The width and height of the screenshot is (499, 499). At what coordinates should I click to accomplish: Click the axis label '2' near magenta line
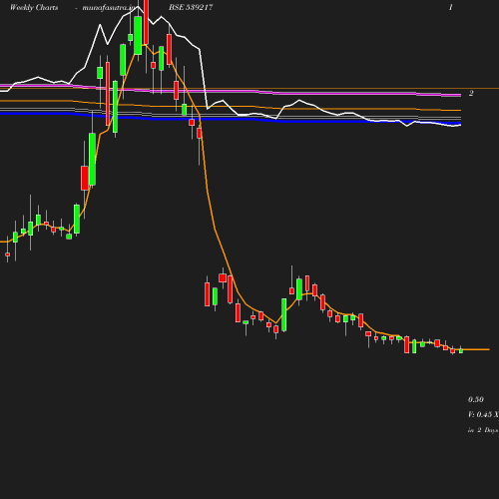tap(471, 93)
